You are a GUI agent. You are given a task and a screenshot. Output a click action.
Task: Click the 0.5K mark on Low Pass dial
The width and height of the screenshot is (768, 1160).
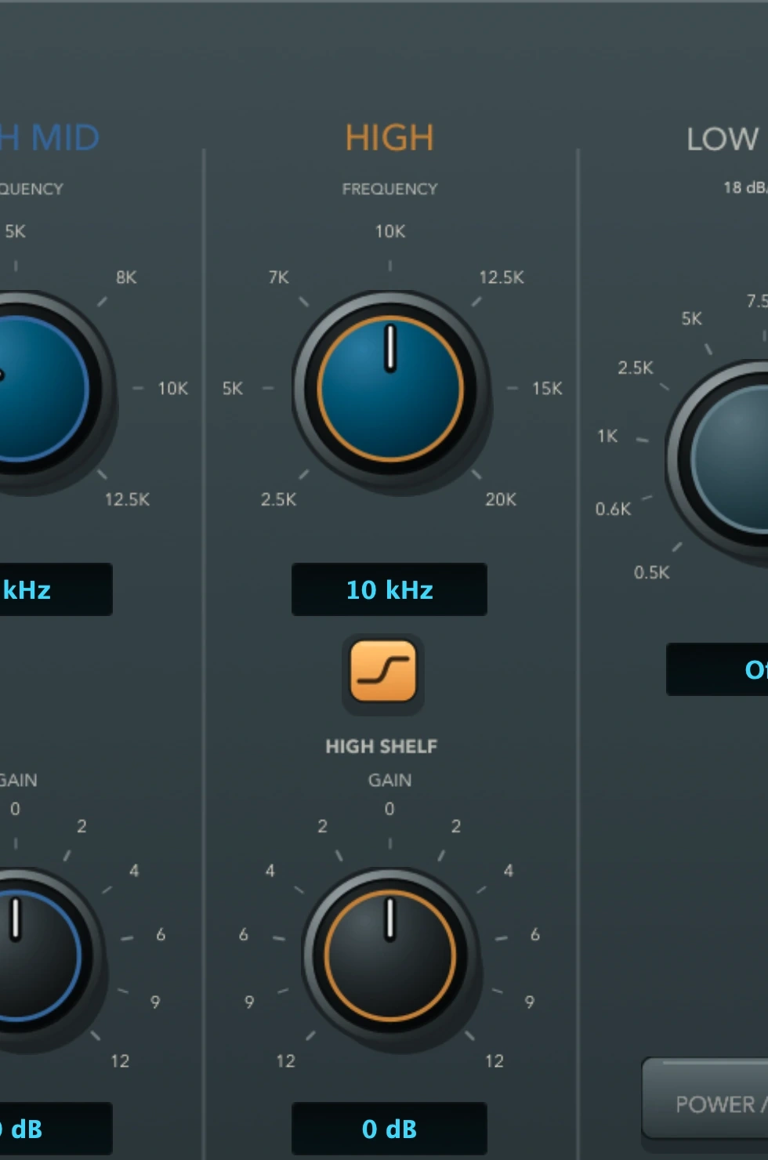[x=652, y=572]
